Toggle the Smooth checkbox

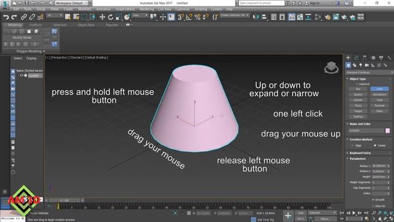coord(373,200)
